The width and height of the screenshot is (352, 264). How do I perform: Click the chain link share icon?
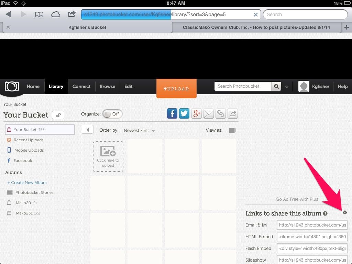point(220,113)
